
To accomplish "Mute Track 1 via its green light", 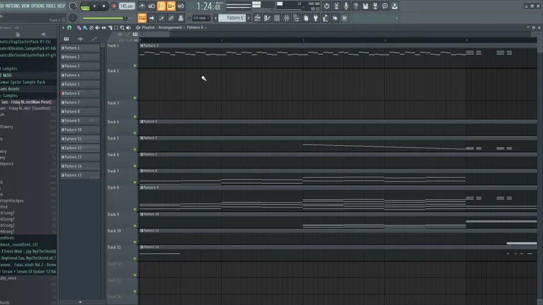I will pos(135,65).
